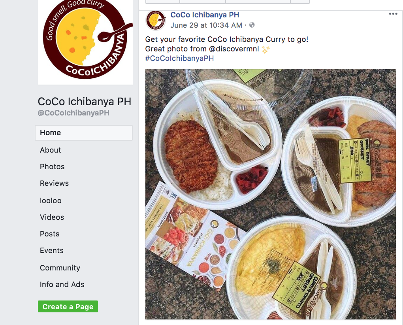The height and width of the screenshot is (325, 403).
Task: Open the three-dot post options menu
Action: click(x=393, y=14)
